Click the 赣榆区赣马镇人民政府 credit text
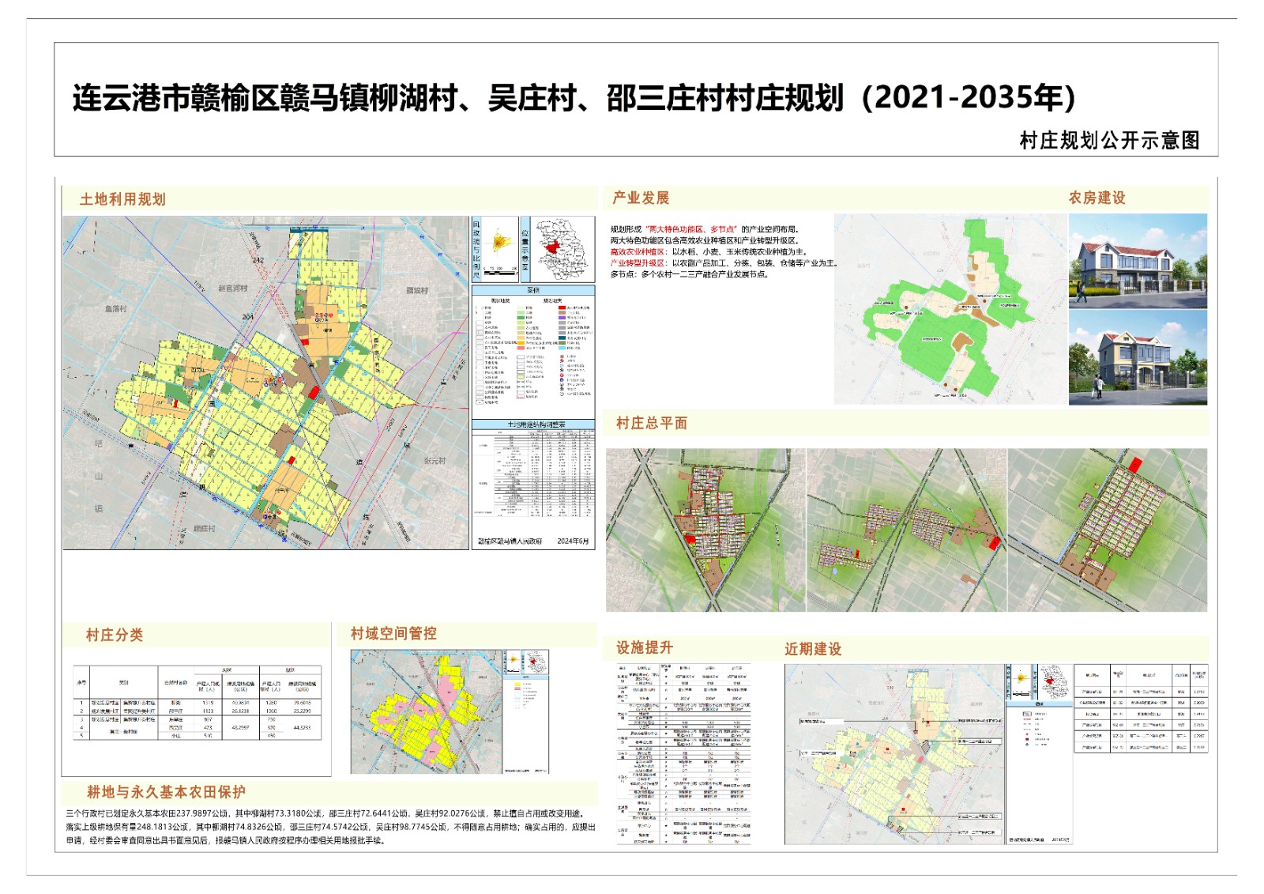The height and width of the screenshot is (894, 1264). 510,541
